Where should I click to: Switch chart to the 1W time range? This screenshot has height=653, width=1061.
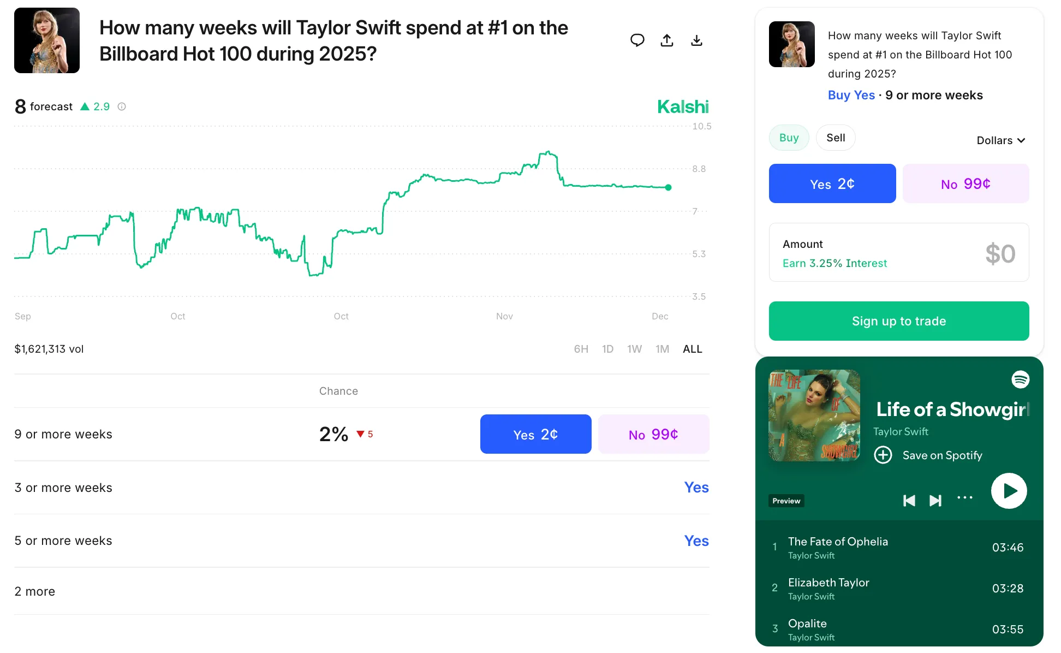coord(635,348)
